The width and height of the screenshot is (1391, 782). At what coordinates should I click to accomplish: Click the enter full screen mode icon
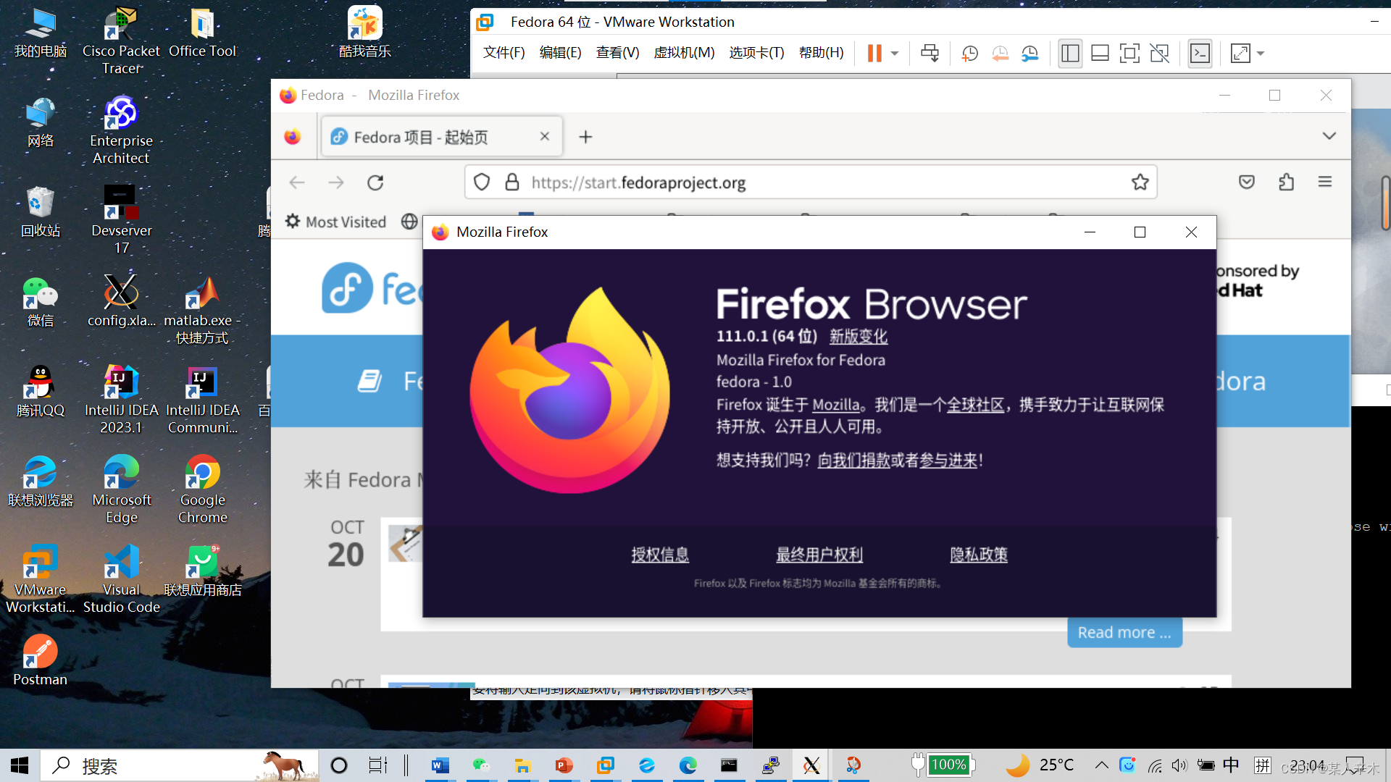coord(1130,53)
